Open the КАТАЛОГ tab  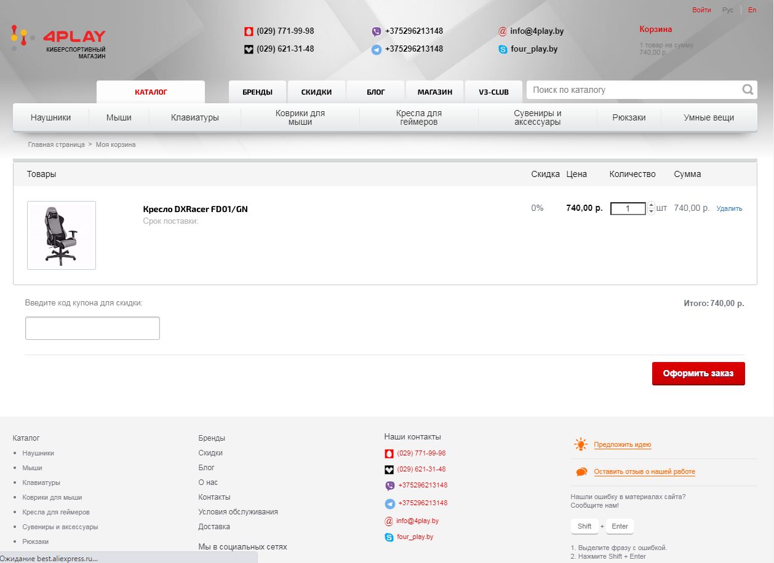151,92
